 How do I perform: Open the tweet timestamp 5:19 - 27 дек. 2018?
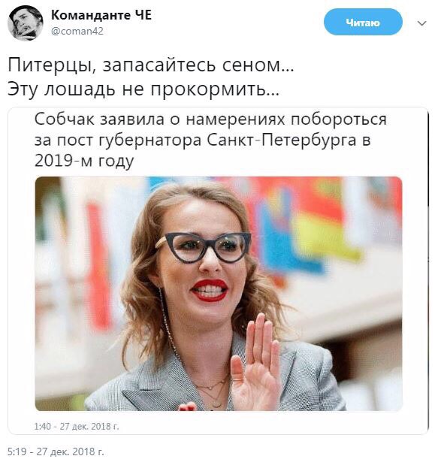56,451
